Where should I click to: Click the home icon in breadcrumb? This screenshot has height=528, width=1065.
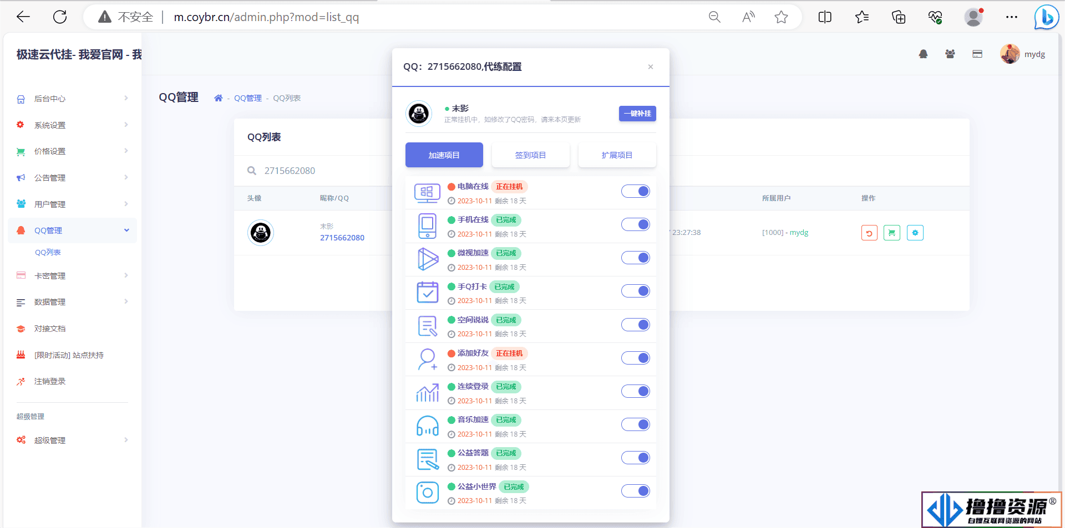pos(219,98)
